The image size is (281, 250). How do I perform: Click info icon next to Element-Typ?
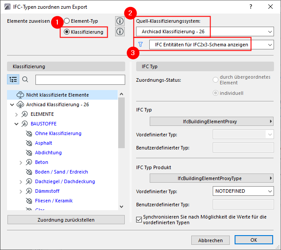click(x=120, y=21)
